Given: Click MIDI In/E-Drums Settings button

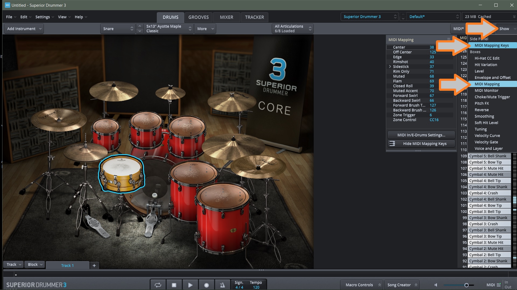Looking at the screenshot, I should click(421, 135).
